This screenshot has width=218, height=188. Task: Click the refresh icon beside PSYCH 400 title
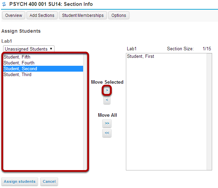4,4
